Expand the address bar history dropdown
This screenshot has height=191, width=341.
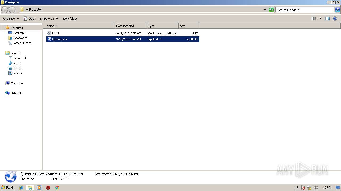[265, 10]
